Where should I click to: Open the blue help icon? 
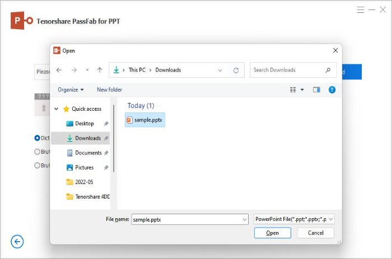pos(332,90)
